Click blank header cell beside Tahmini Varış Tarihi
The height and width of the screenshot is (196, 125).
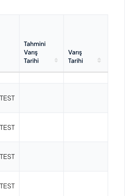(10, 43)
